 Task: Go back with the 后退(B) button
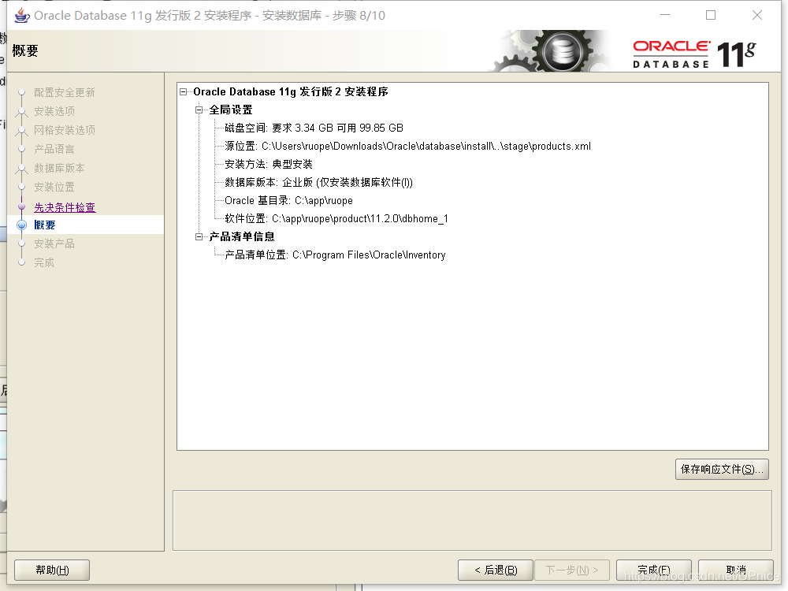[x=496, y=570]
